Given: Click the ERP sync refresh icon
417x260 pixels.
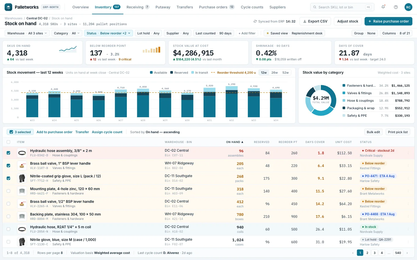Looking at the screenshot, I should coord(255,21).
